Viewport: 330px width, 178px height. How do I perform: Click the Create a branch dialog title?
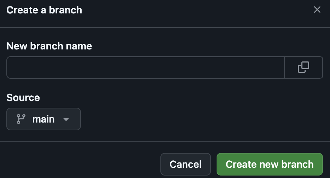44,10
